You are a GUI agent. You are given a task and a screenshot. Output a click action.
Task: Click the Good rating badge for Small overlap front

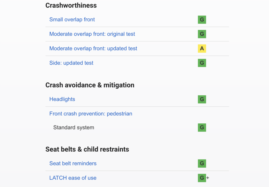pos(202,20)
